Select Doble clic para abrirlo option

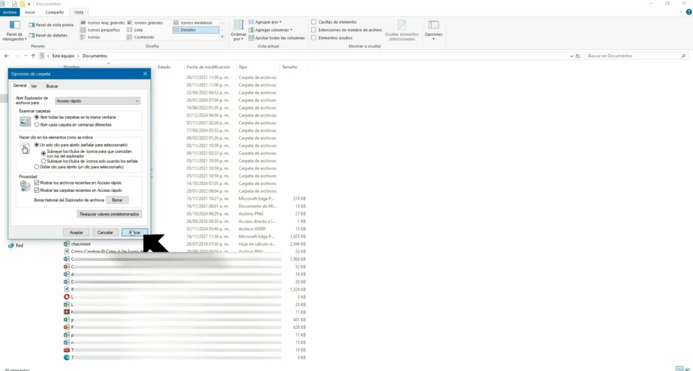pos(37,167)
